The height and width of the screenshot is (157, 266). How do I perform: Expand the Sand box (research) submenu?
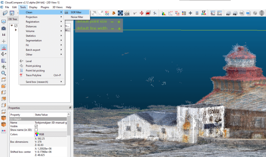(42, 82)
